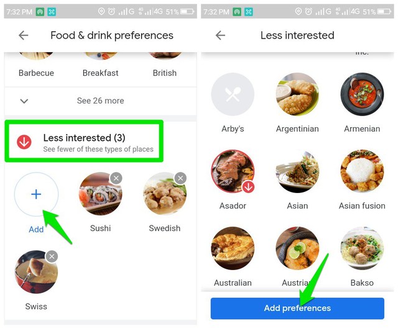Remove Sushi from less interested list

click(x=116, y=178)
